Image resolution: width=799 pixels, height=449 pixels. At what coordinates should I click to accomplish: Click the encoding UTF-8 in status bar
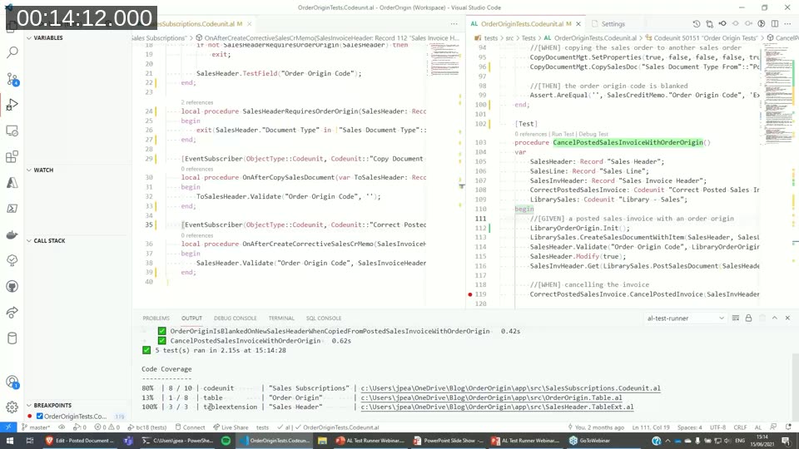pyautogui.click(x=717, y=427)
